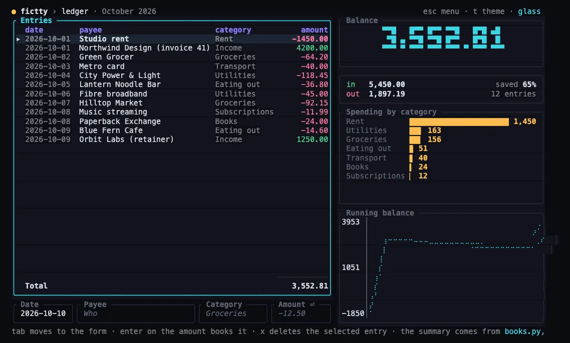Image resolution: width=570 pixels, height=343 pixels.
Task: Click the Books label in spending chart
Action: coord(357,167)
